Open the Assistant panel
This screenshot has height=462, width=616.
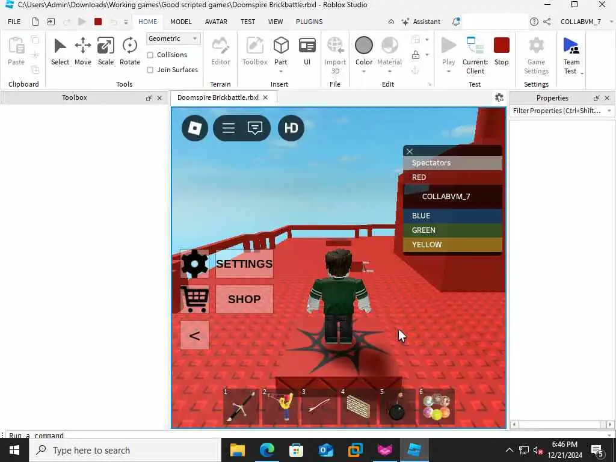click(x=420, y=22)
